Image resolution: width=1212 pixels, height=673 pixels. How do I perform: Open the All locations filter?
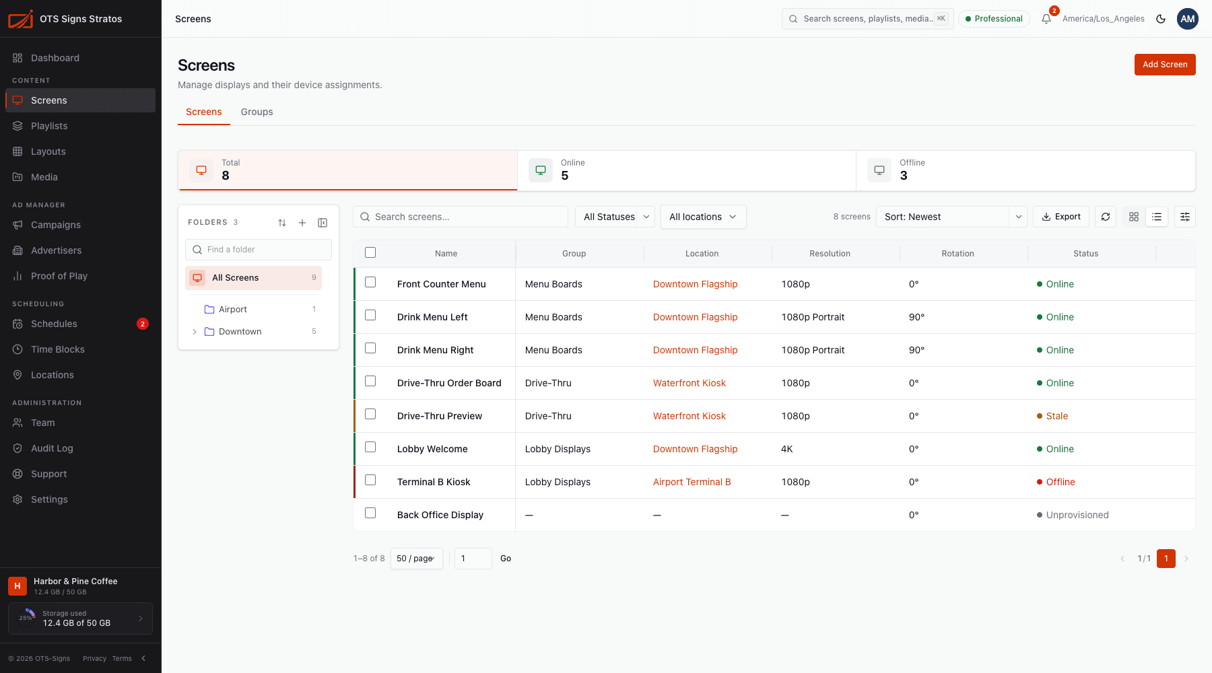click(x=704, y=217)
